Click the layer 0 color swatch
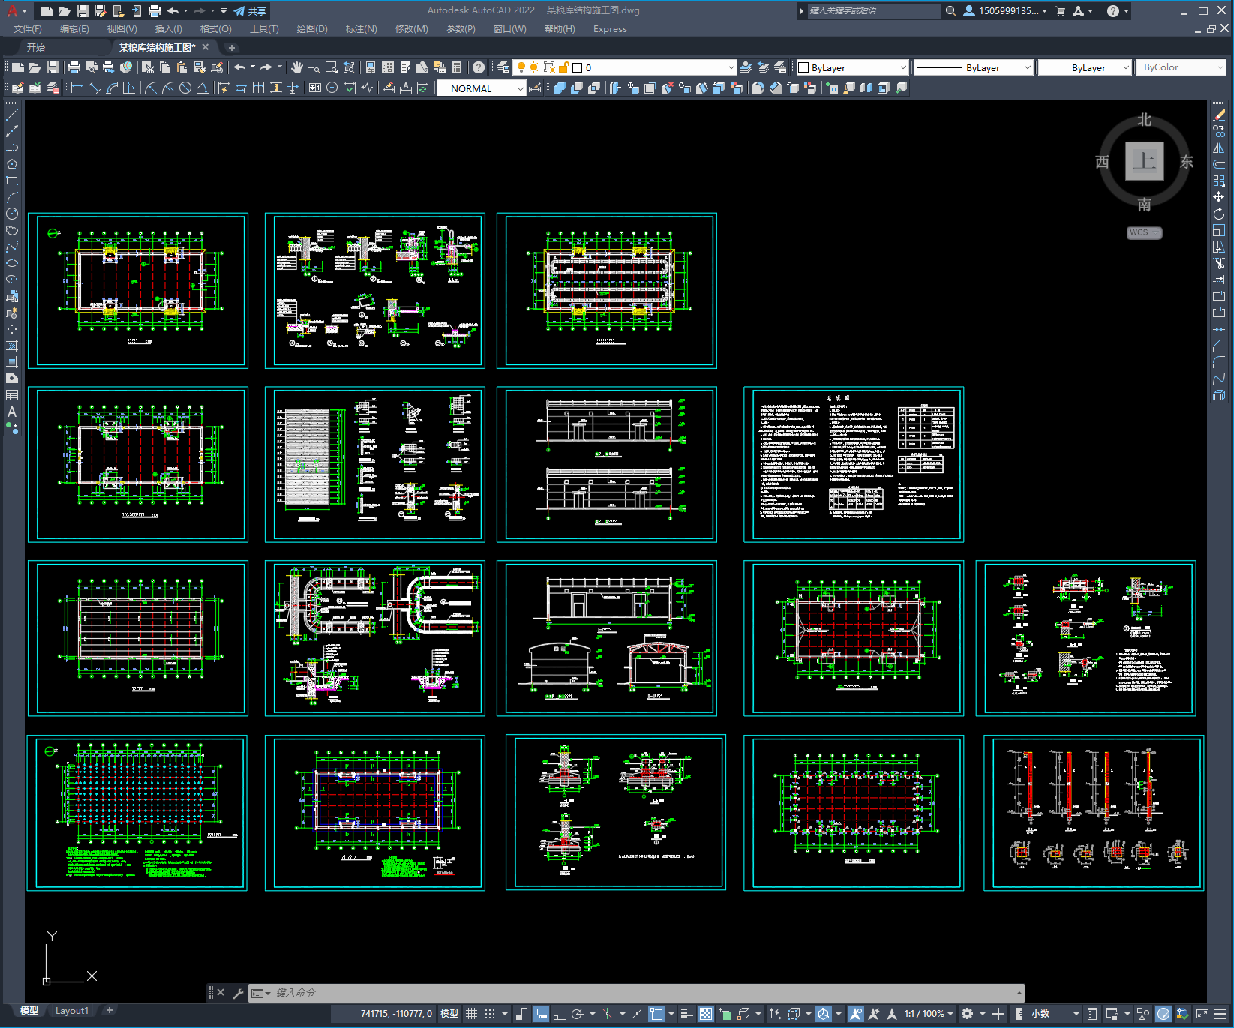Screen dimensions: 1234x1028 [x=578, y=67]
